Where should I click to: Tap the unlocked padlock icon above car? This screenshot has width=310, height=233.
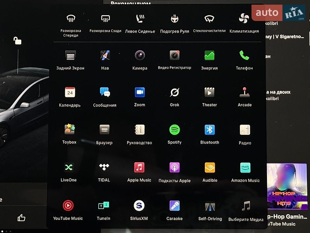[17, 41]
